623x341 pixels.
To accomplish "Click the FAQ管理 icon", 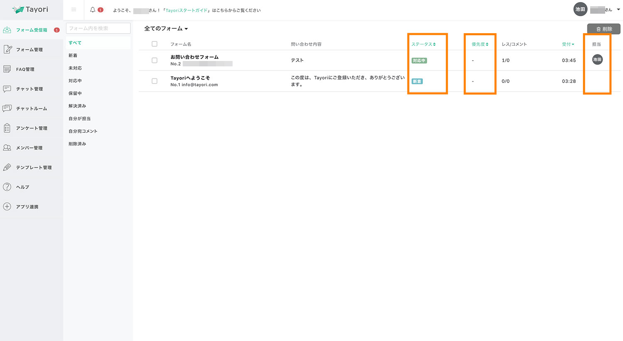I will click(7, 69).
